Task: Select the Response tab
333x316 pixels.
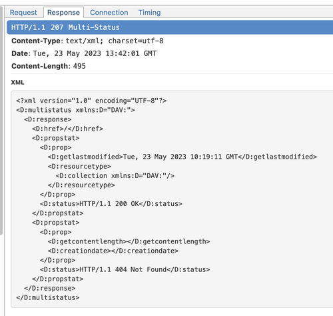Action: pos(63,13)
